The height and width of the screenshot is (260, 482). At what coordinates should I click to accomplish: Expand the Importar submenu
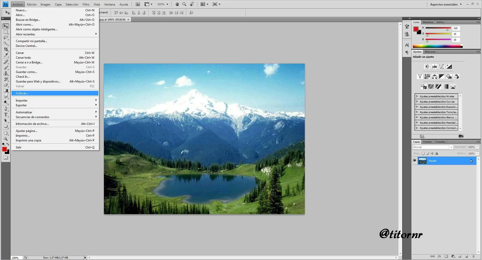pos(55,101)
